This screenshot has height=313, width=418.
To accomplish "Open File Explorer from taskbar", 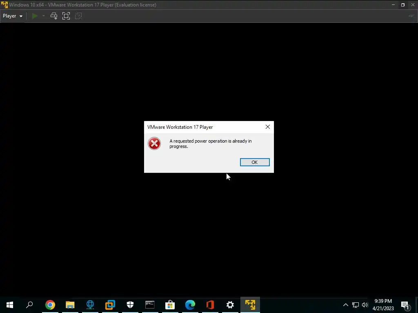I will 70,305.
